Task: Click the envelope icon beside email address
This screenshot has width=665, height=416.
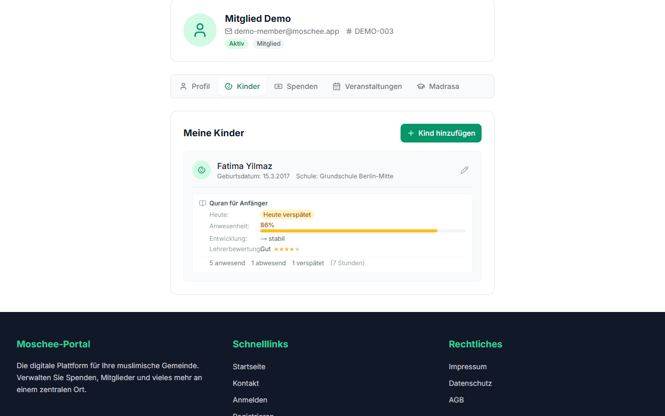Action: point(229,31)
